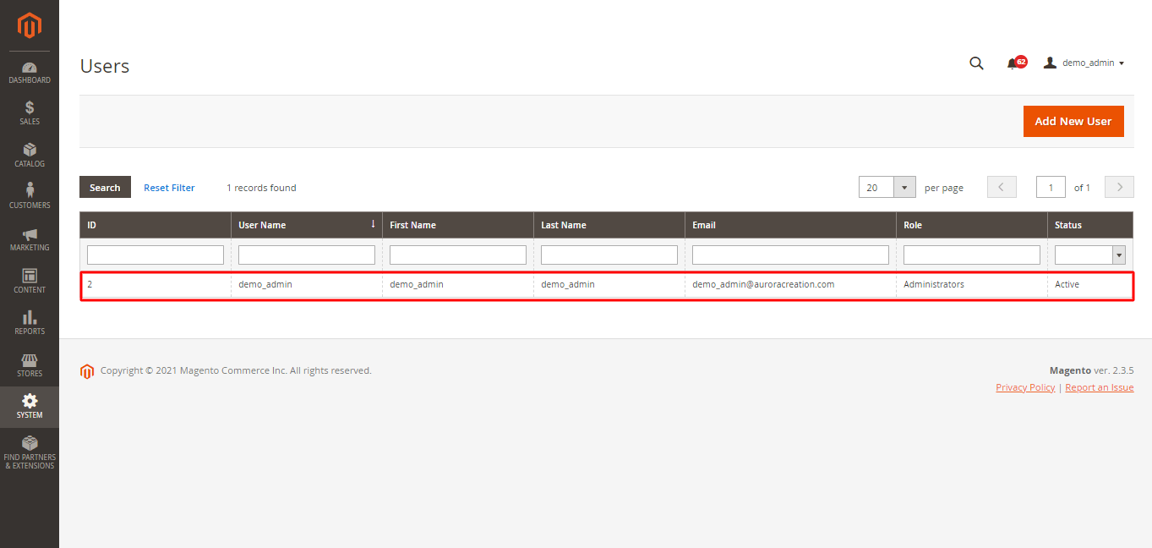The image size is (1152, 548).
Task: Click the global search magnifier icon
Action: (x=976, y=63)
